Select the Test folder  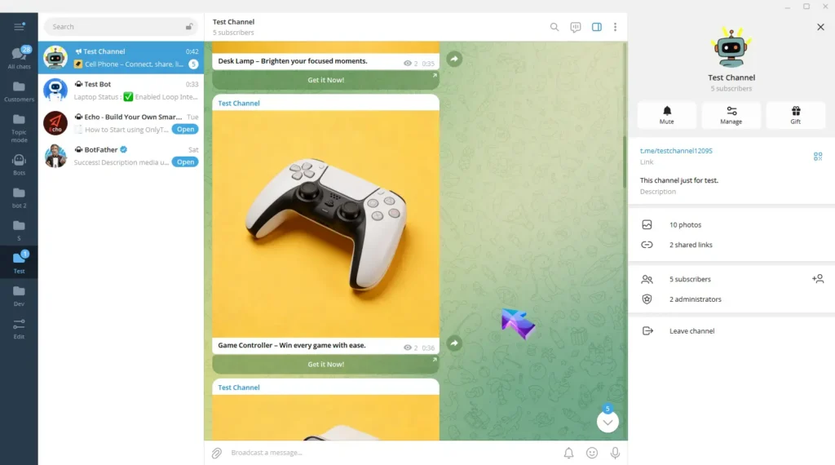19,262
